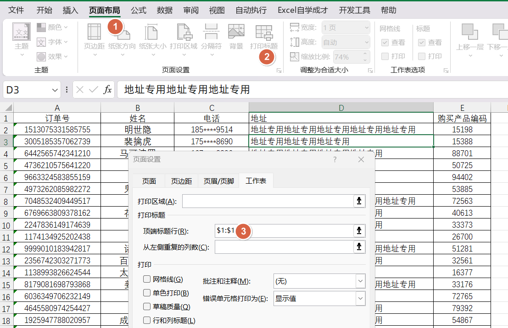Click the fx insert function icon
Screen dimensions: 508x328
(107, 90)
